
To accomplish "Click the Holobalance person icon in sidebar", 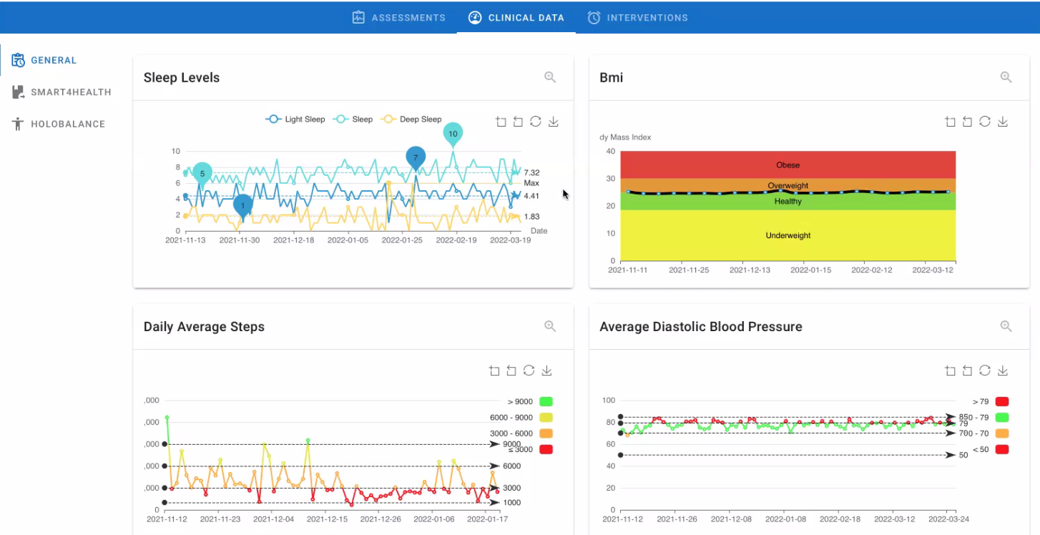I will tap(19, 124).
